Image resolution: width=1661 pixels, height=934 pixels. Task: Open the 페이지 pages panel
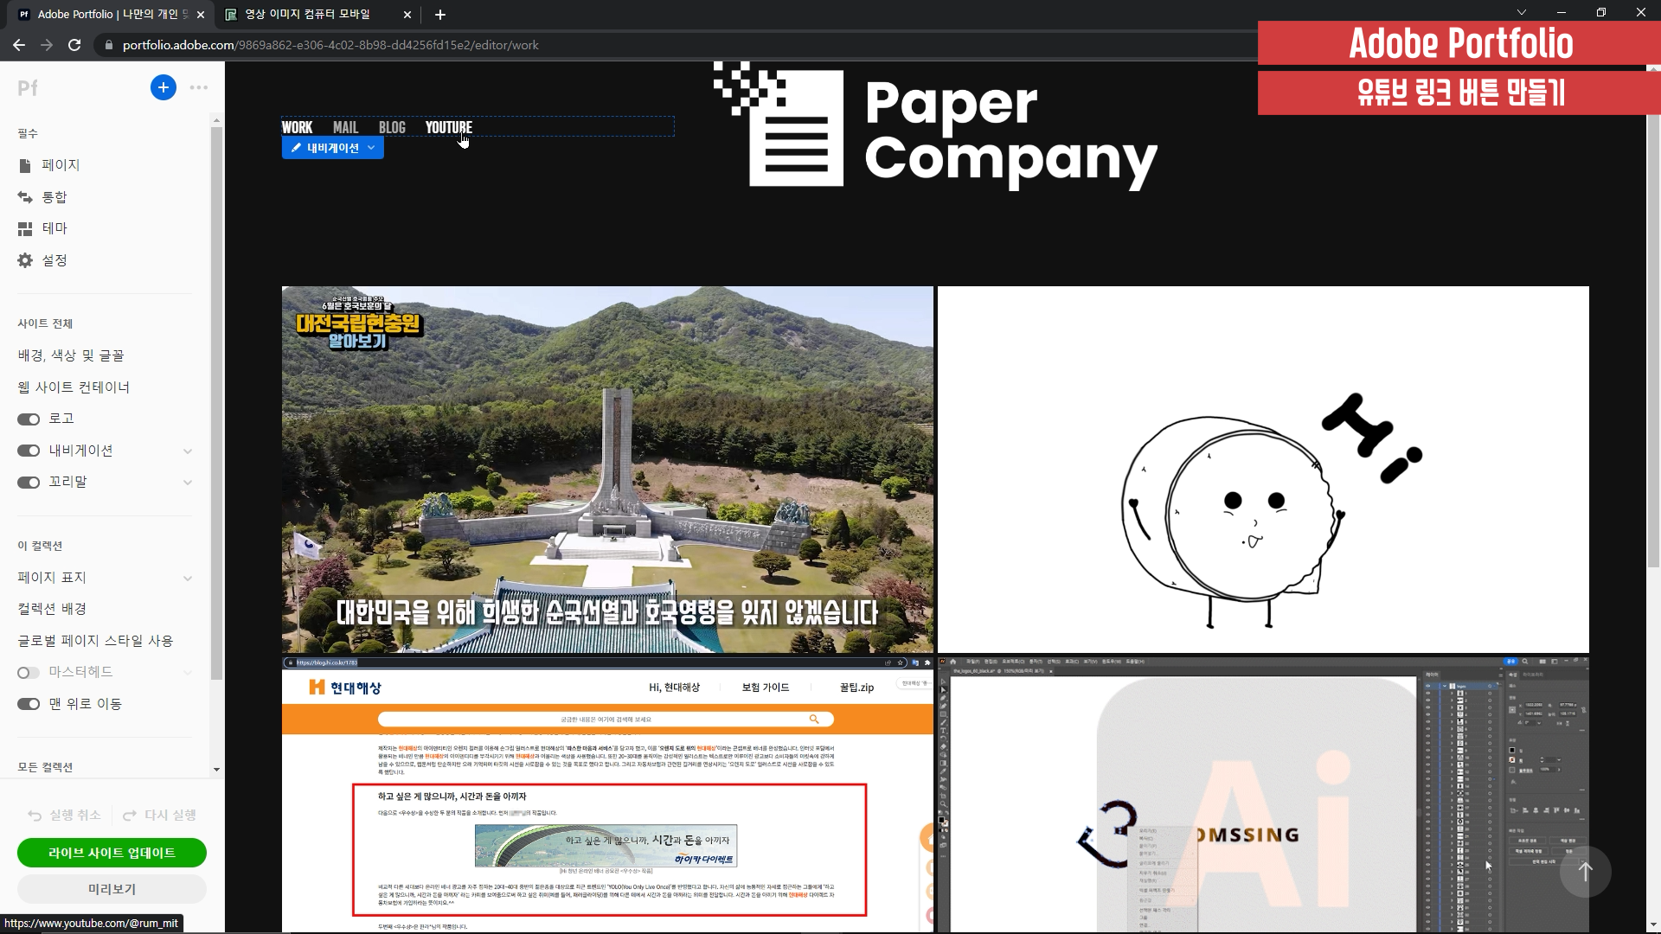click(60, 165)
